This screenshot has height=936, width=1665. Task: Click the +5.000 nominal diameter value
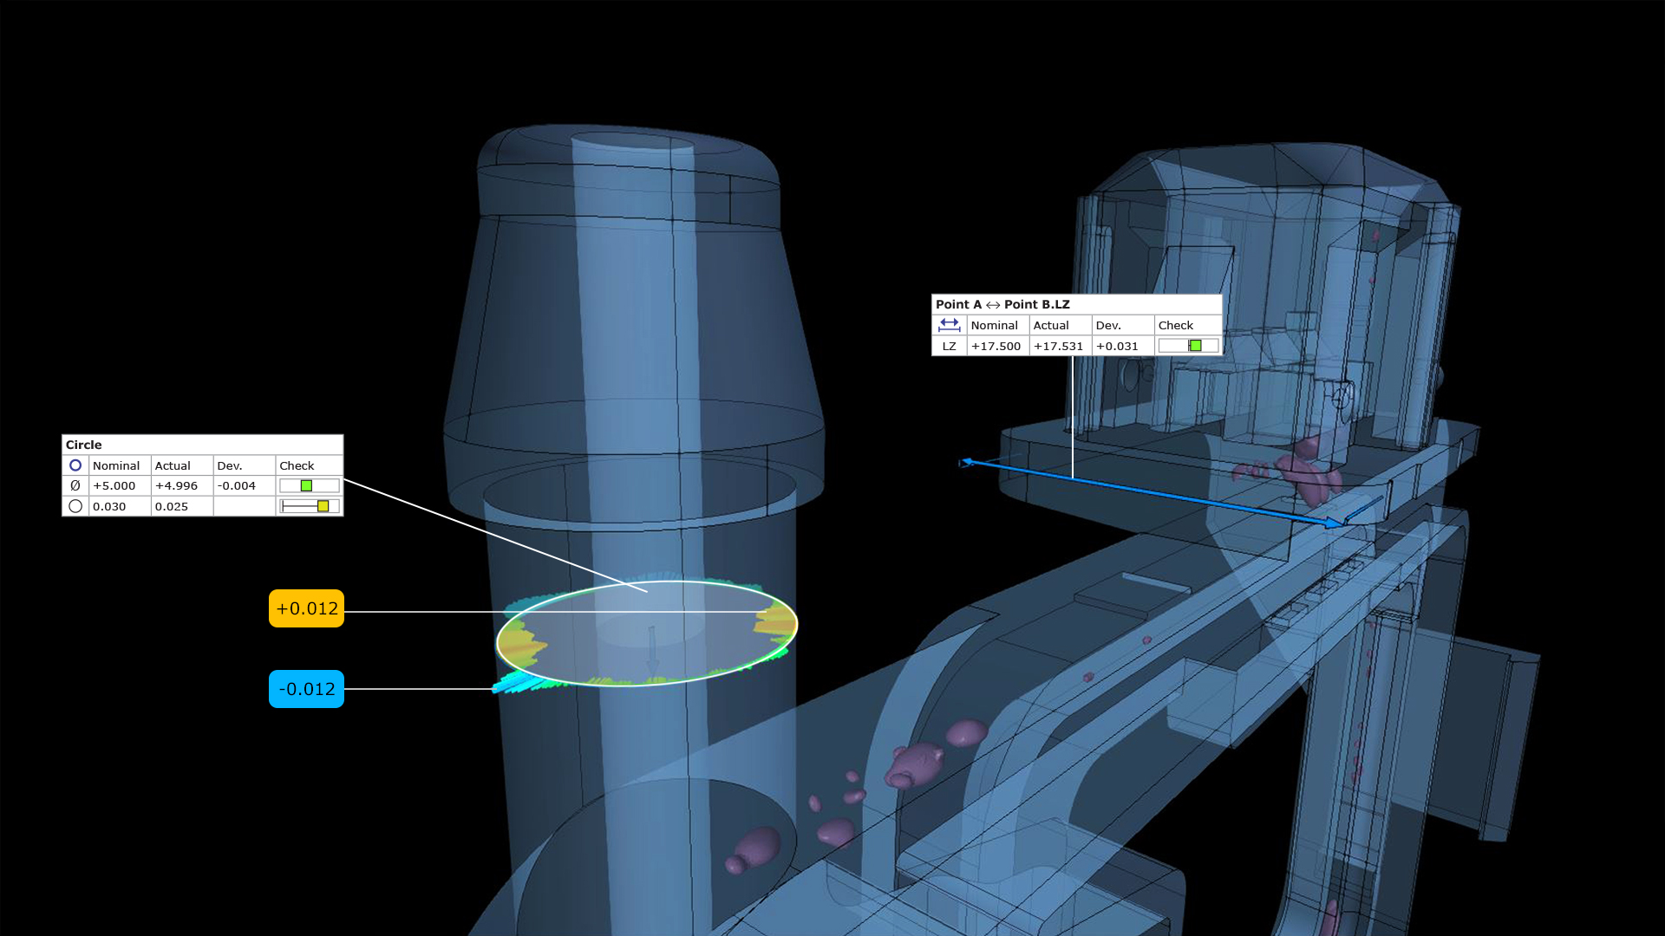[x=114, y=485]
